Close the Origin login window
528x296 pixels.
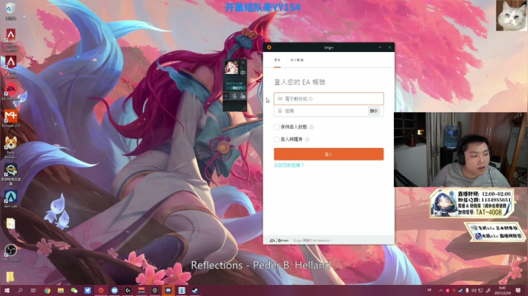pos(389,48)
